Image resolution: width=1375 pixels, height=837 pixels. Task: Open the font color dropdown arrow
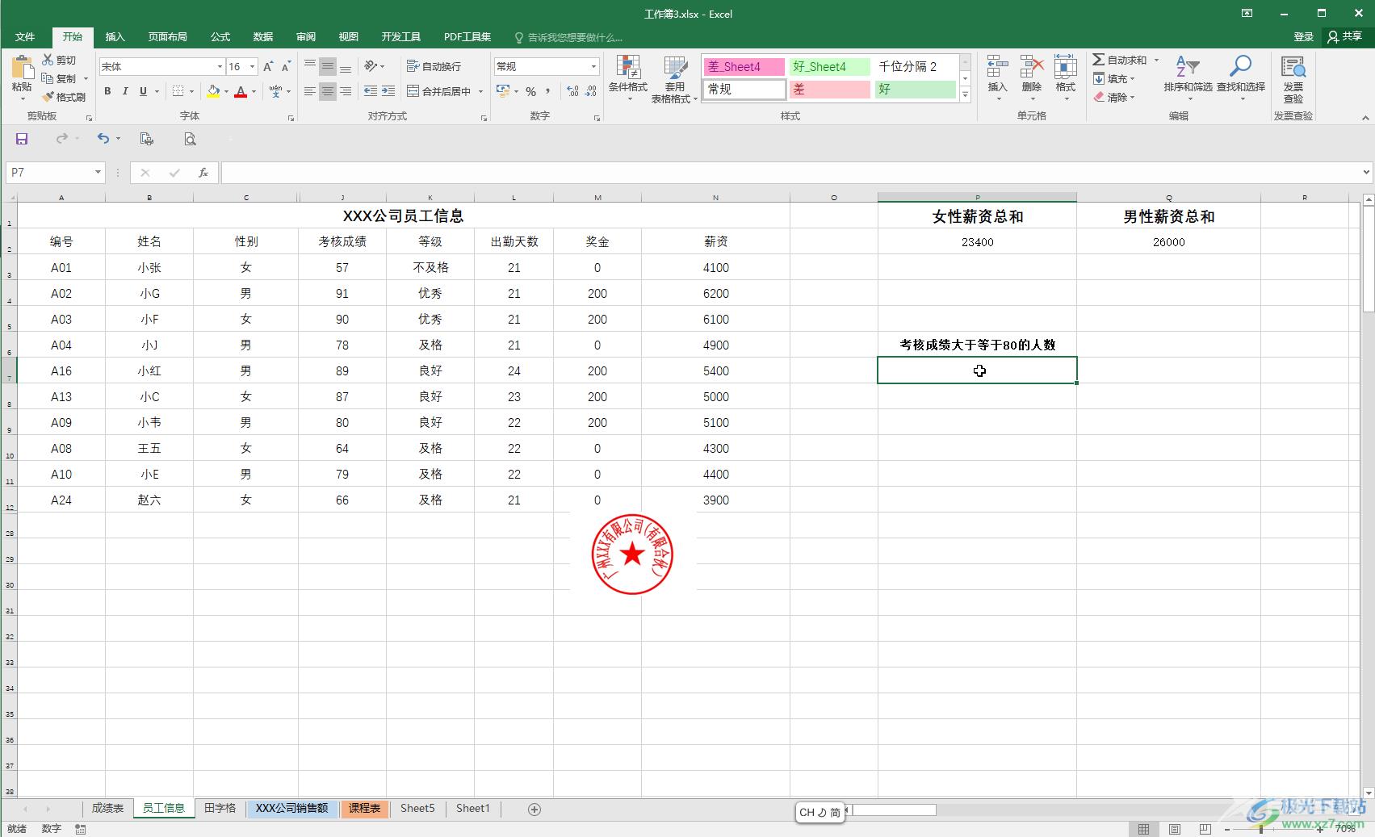[254, 91]
